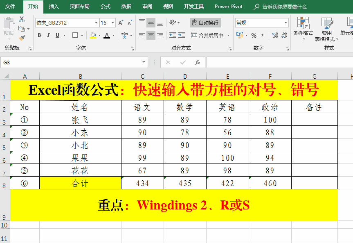This screenshot has height=243, width=353.
Task: Switch to the 审阅 tab
Action: [x=147, y=7]
